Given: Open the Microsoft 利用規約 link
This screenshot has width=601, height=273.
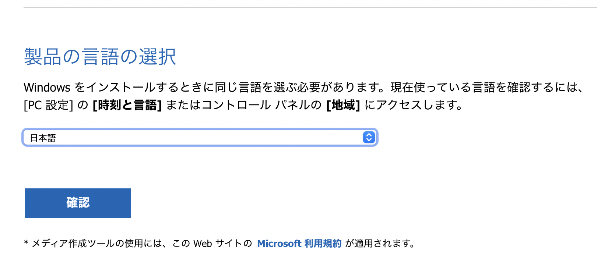Looking at the screenshot, I should click(x=299, y=243).
